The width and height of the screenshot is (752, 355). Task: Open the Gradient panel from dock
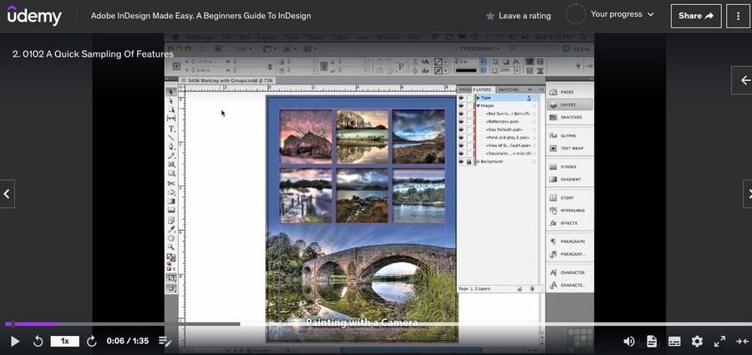click(569, 180)
